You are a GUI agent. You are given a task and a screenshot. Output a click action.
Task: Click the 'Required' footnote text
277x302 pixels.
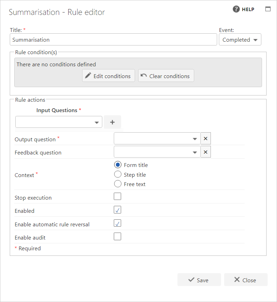coord(30,249)
